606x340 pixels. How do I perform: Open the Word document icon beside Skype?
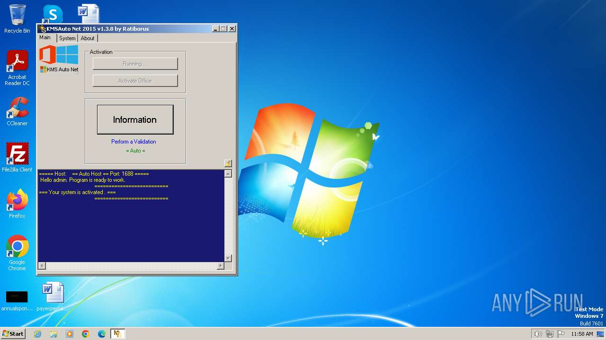pos(89,13)
